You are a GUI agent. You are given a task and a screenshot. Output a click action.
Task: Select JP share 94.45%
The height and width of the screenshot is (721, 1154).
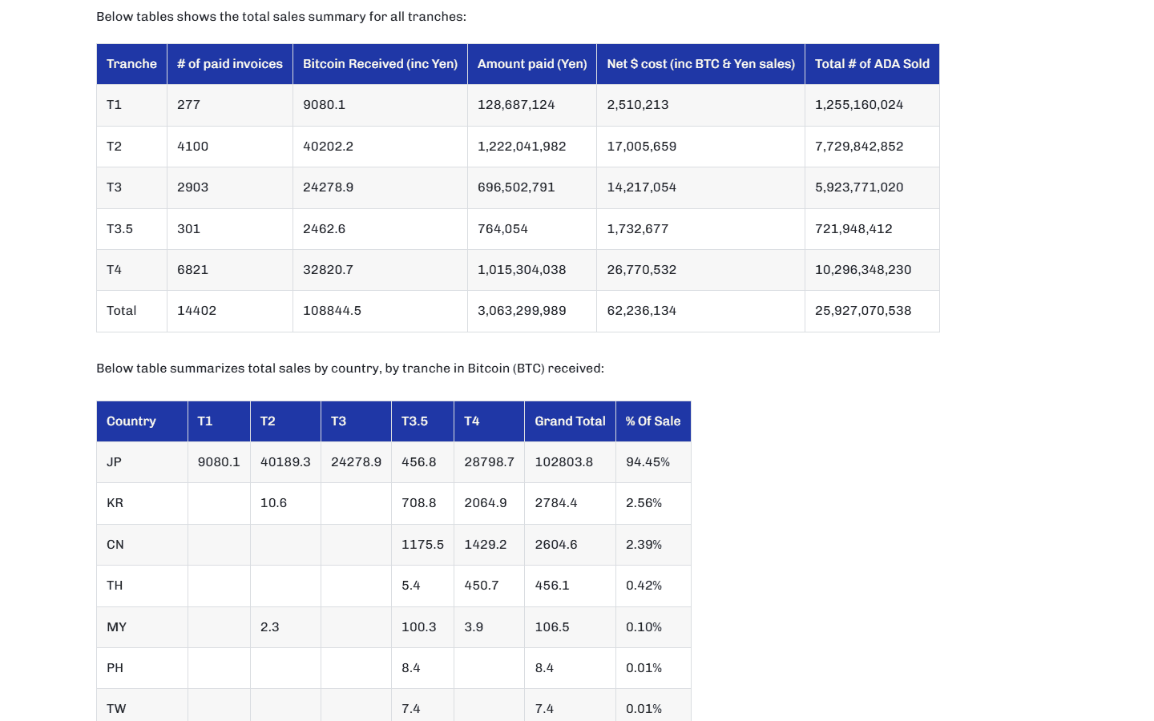point(648,462)
